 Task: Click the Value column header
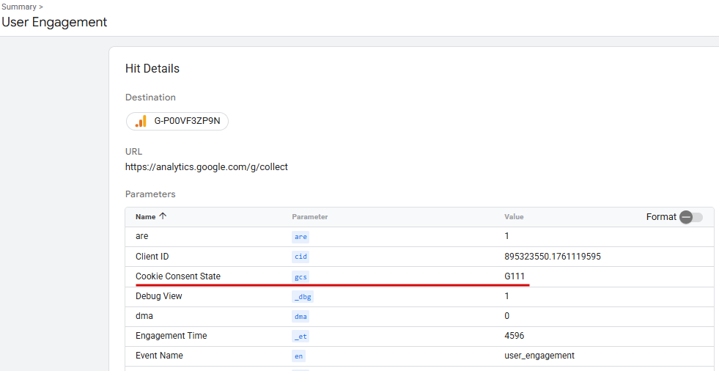coord(514,217)
